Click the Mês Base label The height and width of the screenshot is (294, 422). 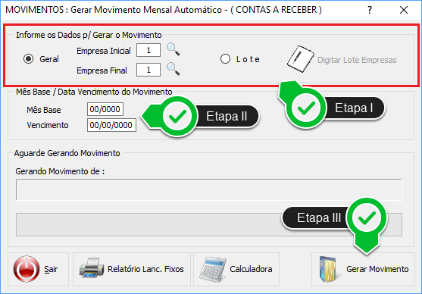click(44, 110)
